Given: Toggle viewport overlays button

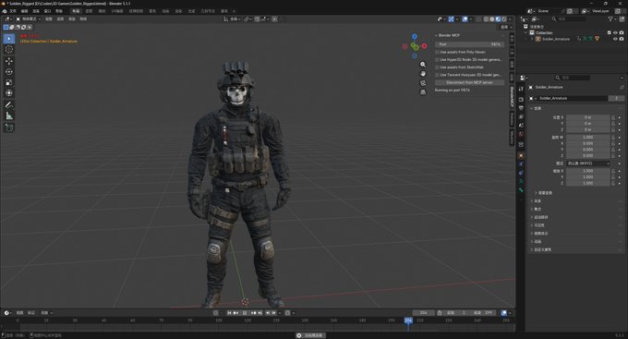Looking at the screenshot, I should click(x=465, y=18).
